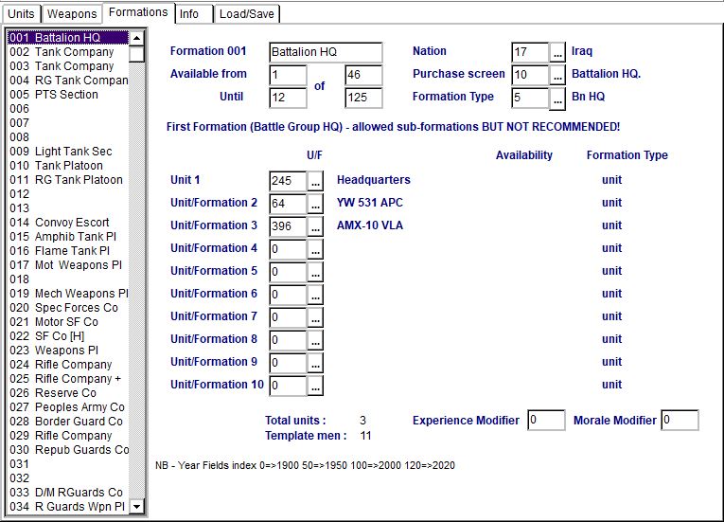
Task: Click the Experience Modifier field
Action: pos(546,420)
